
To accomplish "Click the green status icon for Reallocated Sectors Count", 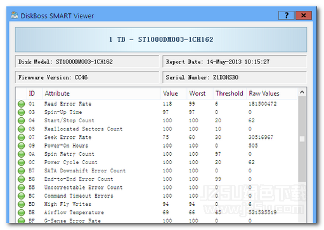I will (21, 129).
